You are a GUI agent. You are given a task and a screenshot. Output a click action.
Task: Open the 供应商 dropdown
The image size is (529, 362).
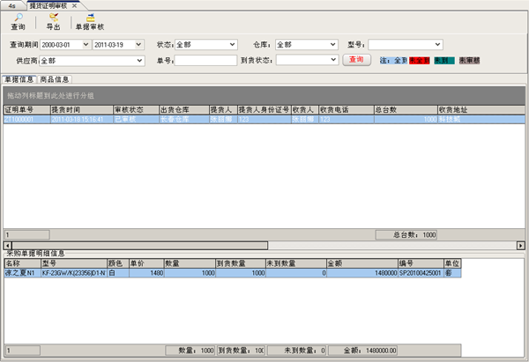coord(139,61)
